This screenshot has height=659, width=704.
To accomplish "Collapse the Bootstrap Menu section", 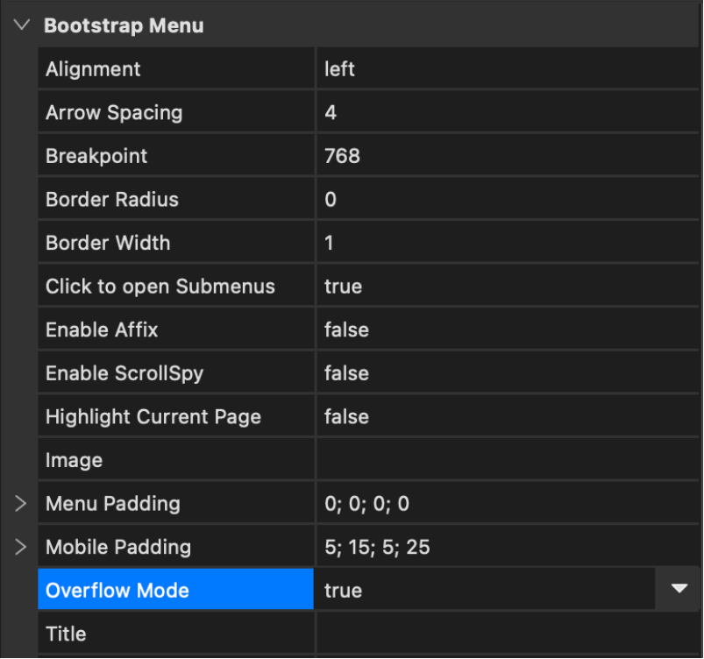I will tap(21, 25).
